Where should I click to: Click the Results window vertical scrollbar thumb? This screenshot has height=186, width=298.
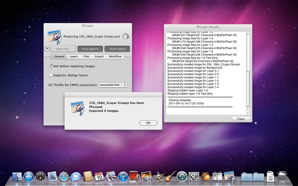point(248,89)
